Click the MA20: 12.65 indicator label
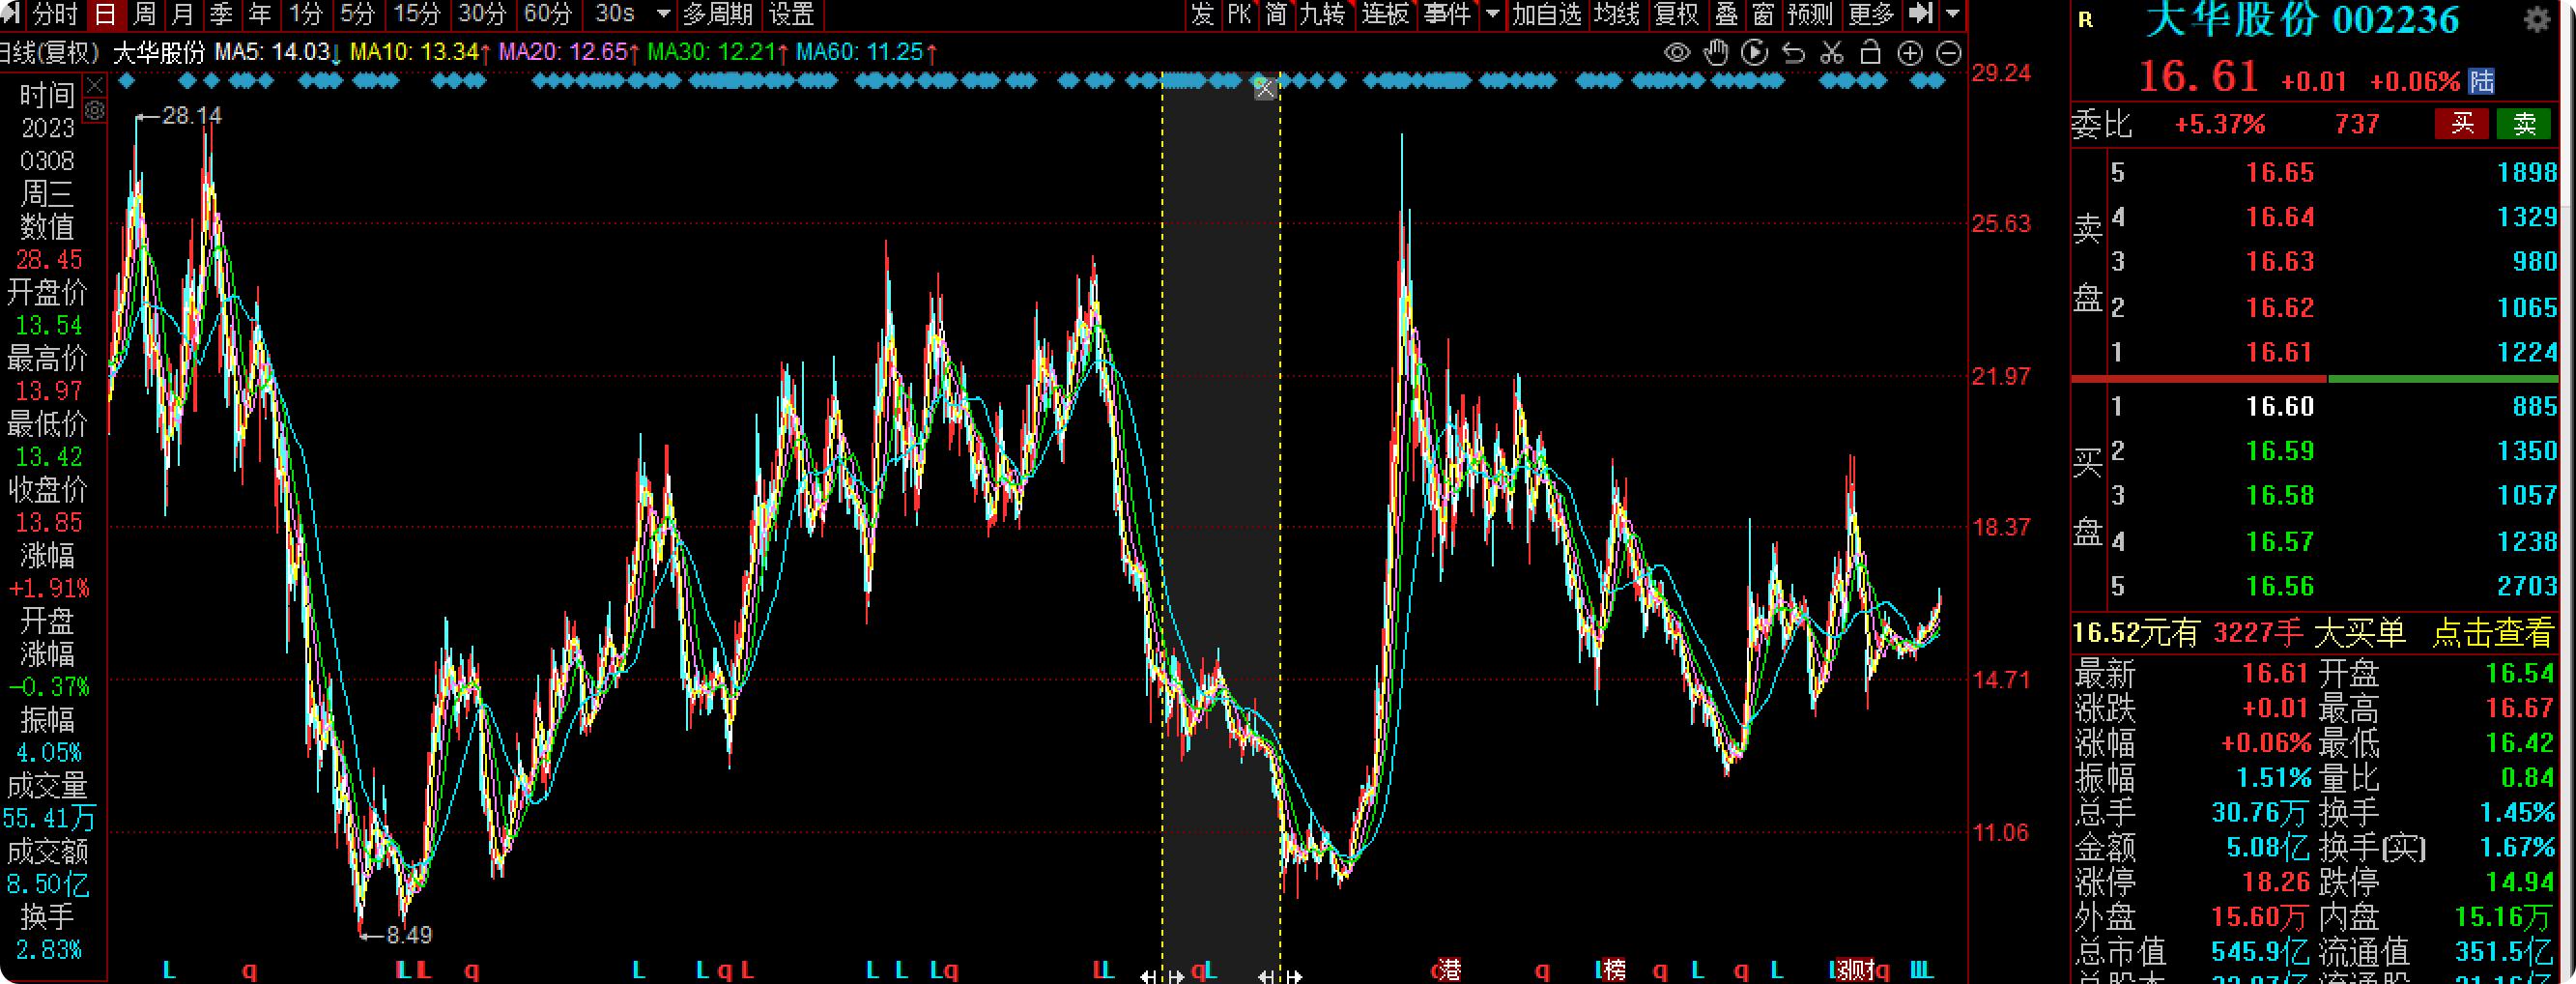This screenshot has height=984, width=2576. pos(563,51)
